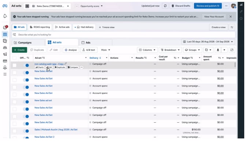This screenshot has width=249, height=141.
Task: Click the refresh data icon
Action: click(x=165, y=6)
